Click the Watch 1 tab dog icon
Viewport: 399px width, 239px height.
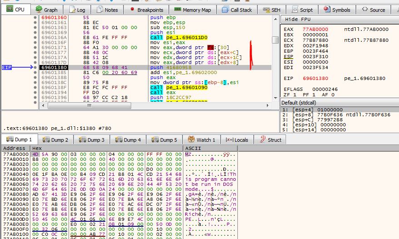[192, 139]
